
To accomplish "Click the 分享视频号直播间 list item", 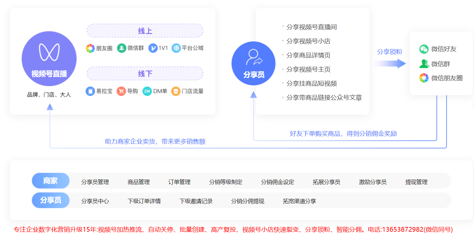I will [x=311, y=27].
